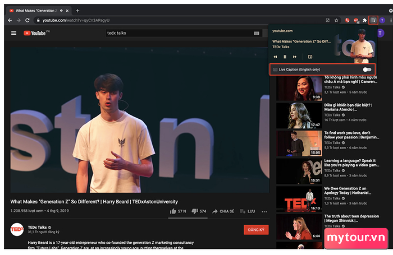Open 'The truth about teen depression' title
393x255 pixels.
(x=351, y=218)
